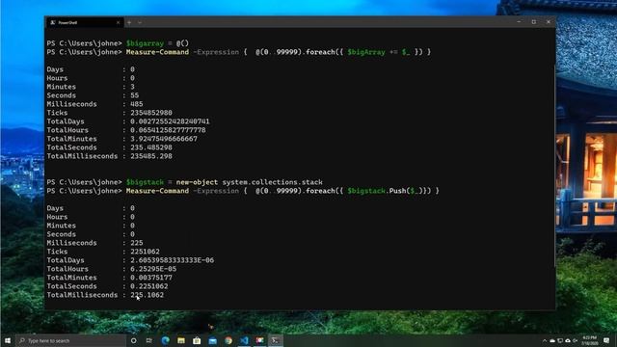
Task: Click the TotalDays value '2.60539583333333E-06'
Action: pyautogui.click(x=172, y=260)
